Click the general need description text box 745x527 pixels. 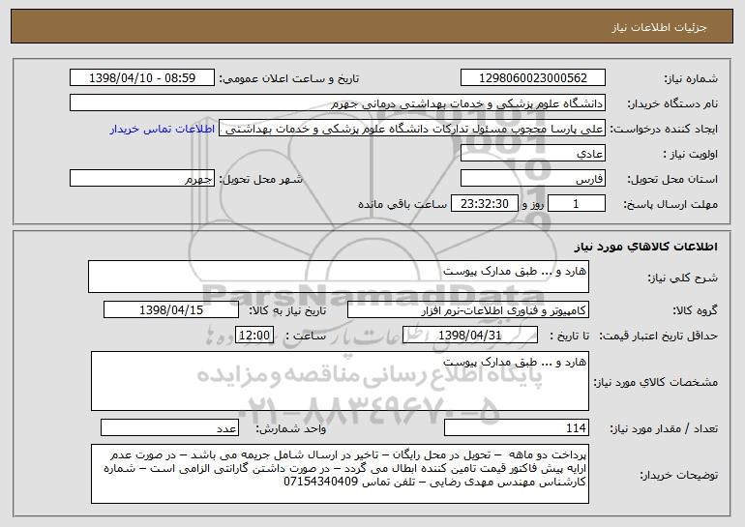339,277
